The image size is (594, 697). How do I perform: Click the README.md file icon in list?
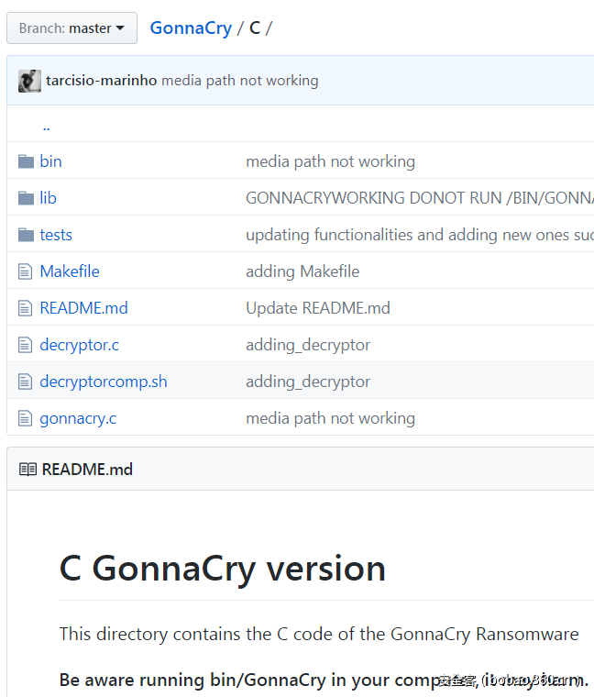26,308
